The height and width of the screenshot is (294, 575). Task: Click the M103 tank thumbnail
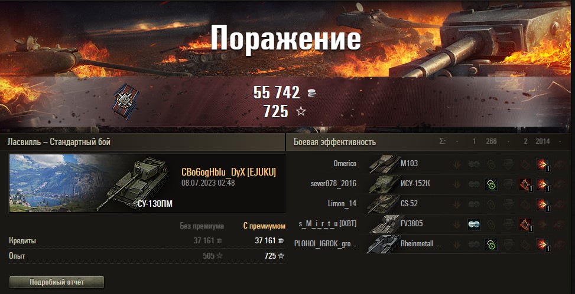coord(384,163)
